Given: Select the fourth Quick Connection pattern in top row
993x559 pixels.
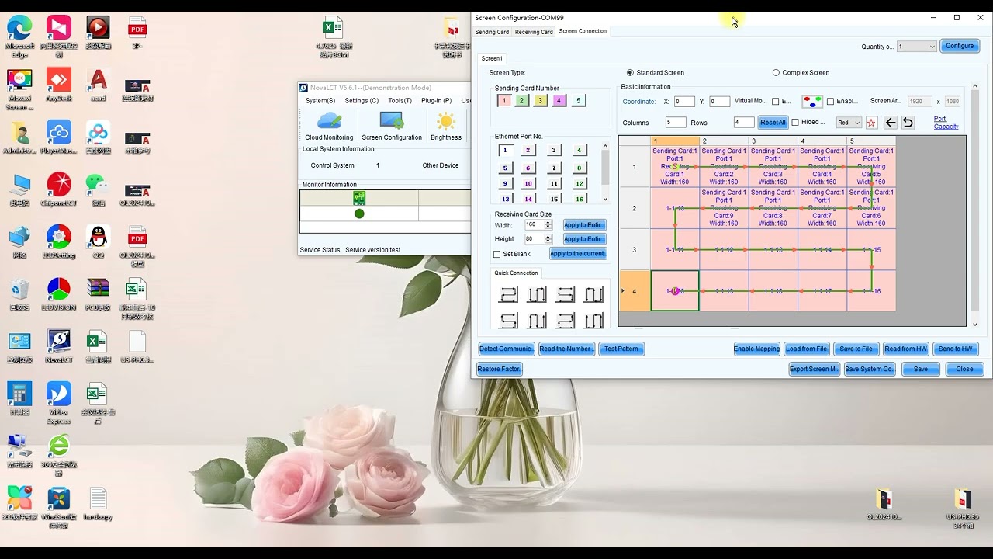Looking at the screenshot, I should point(594,294).
